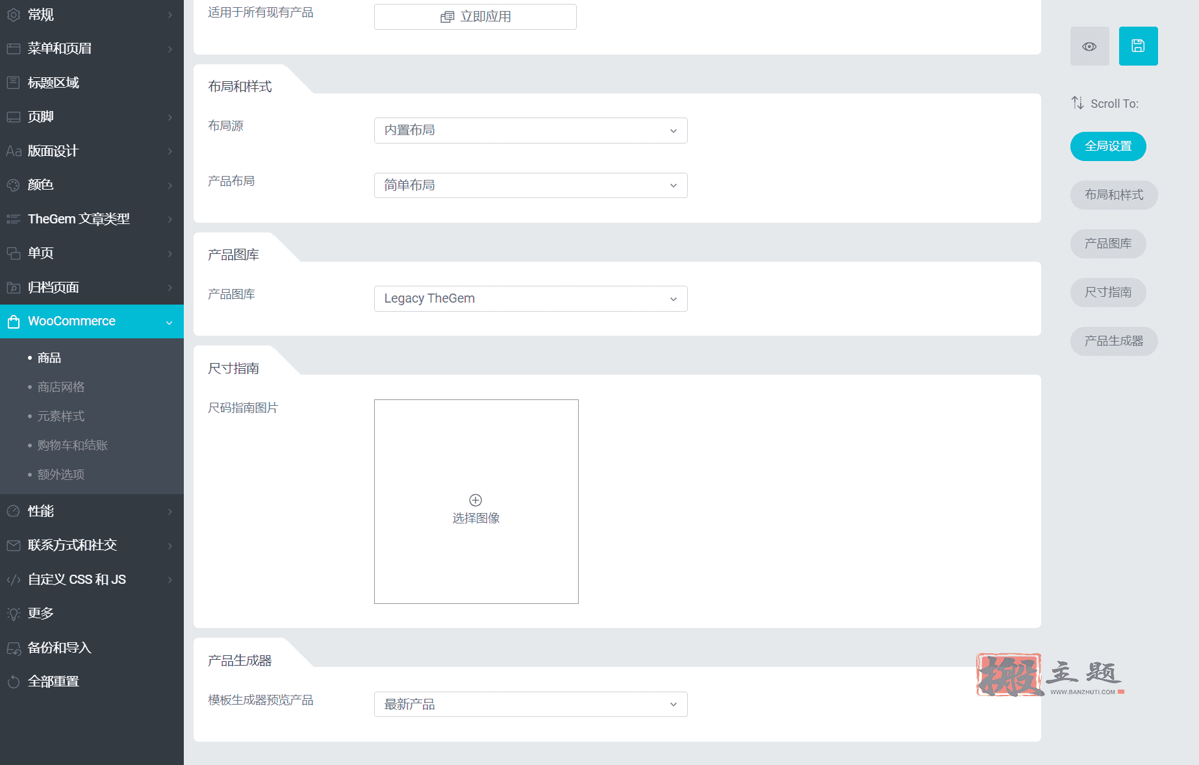Open the 额外选项 submenu item
Screen dimensions: 1199x765
tap(61, 475)
